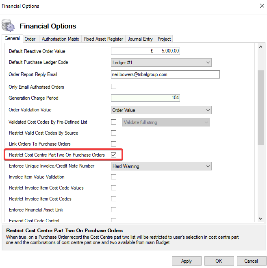Enable Invoice Item Value Validation checkbox
267x268 pixels.
coord(114,177)
